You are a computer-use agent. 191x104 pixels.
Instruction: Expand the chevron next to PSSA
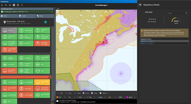click(x=85, y=97)
